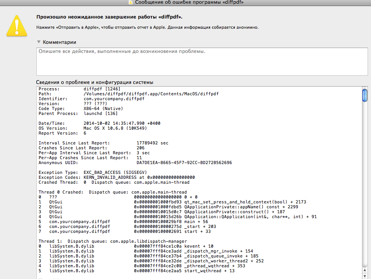The height and width of the screenshot is (279, 371).
Task: Click the 'Thread 0 Crashed' header line
Action: pyautogui.click(x=113, y=192)
